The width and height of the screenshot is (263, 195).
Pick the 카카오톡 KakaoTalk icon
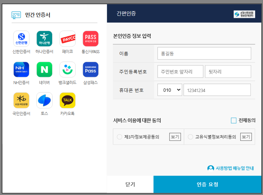[67, 100]
